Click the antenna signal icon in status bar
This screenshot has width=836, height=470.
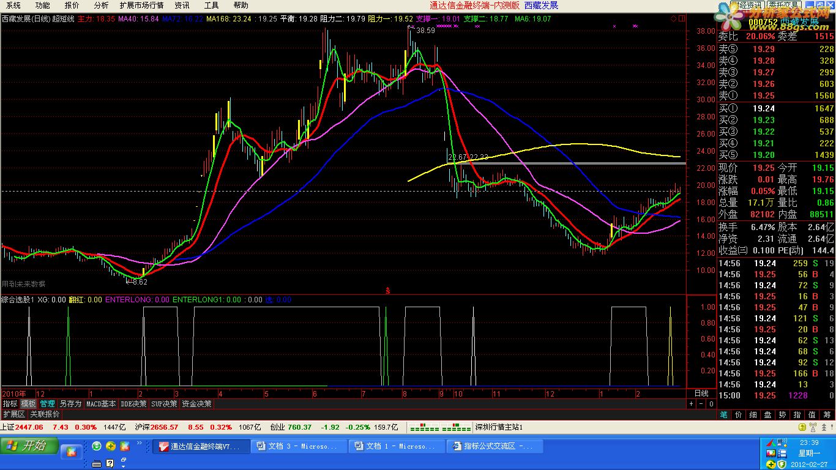(x=813, y=427)
